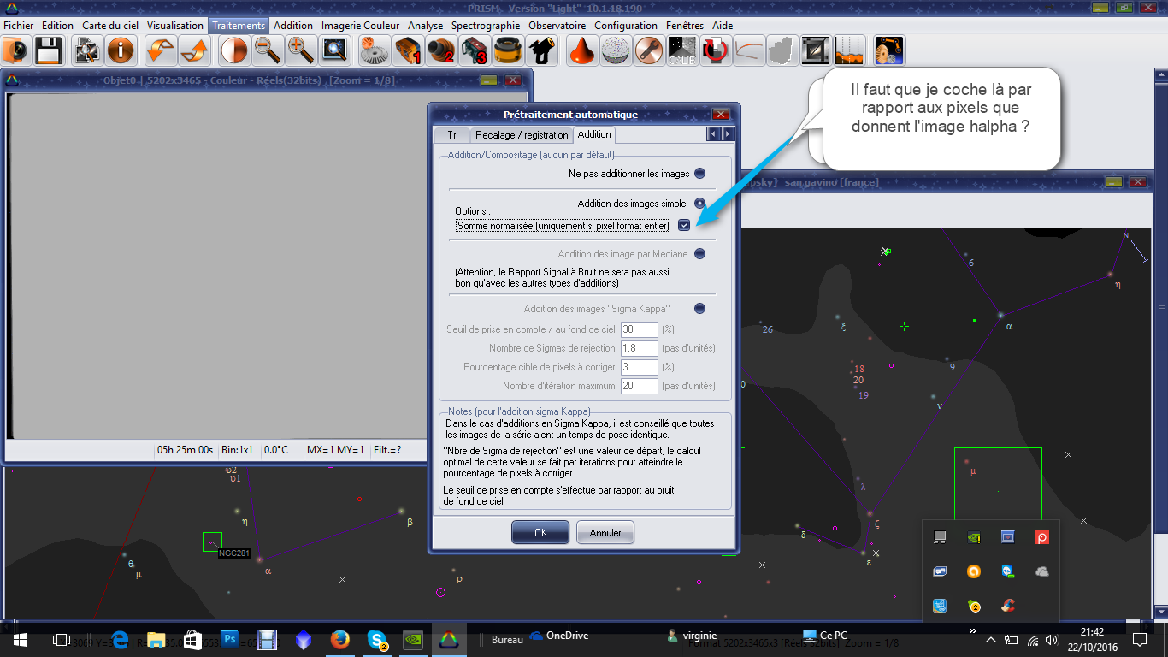Screen dimensions: 1168x657
Task: Uncheck the 'Somme normalisée' checkbox
Action: [x=684, y=226]
